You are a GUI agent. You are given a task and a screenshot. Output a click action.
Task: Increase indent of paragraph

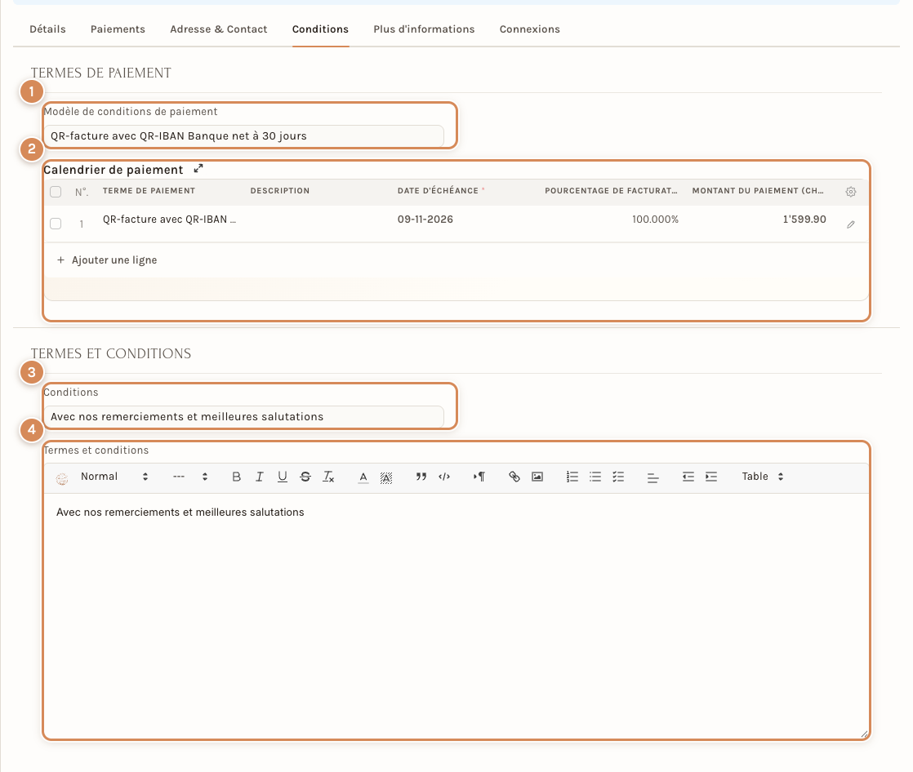(711, 477)
